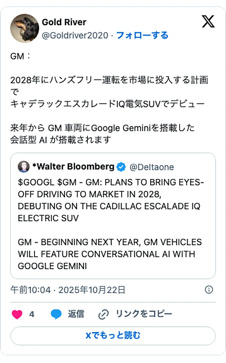Click the Xでもっと読む button
The height and width of the screenshot is (363, 226).
[x=113, y=336]
